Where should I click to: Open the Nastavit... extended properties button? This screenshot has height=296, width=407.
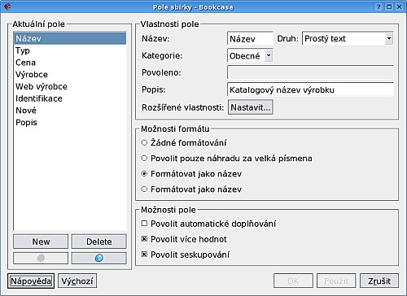pos(250,107)
